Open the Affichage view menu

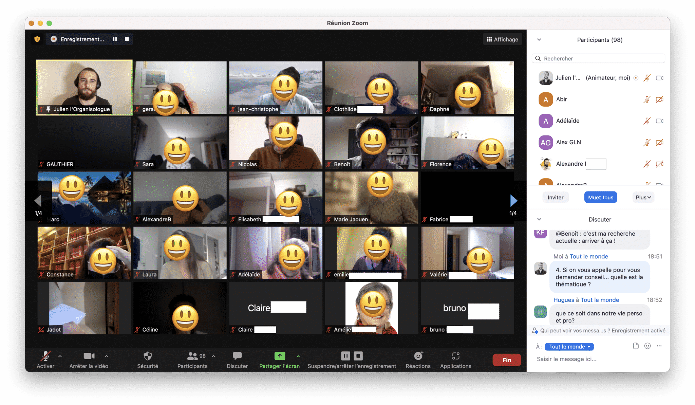click(502, 39)
